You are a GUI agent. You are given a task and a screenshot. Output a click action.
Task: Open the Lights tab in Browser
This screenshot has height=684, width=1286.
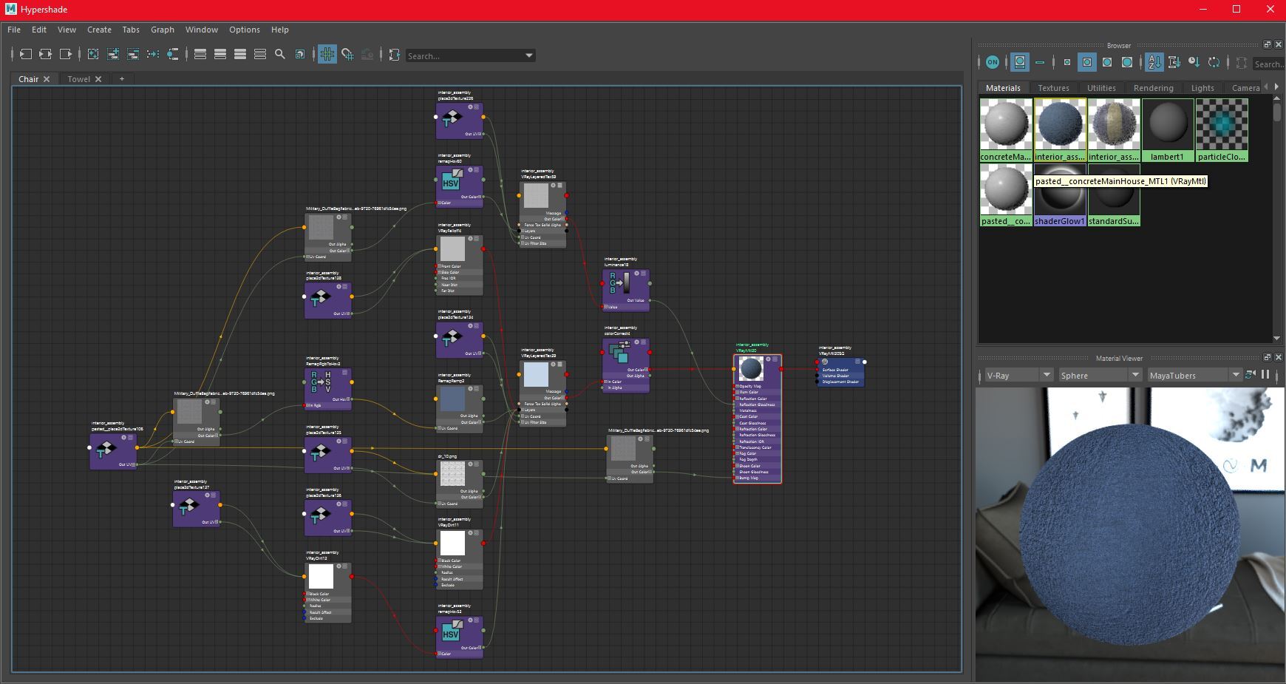tap(1202, 88)
